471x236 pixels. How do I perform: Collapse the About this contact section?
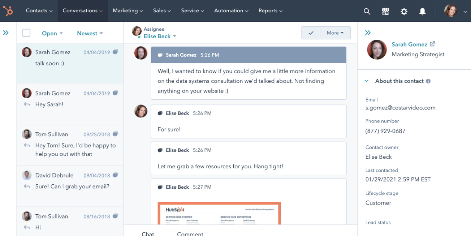pos(367,81)
